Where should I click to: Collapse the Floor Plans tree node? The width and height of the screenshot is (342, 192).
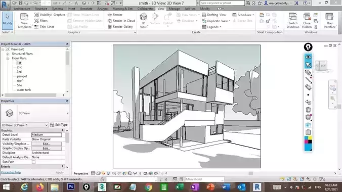[8, 59]
